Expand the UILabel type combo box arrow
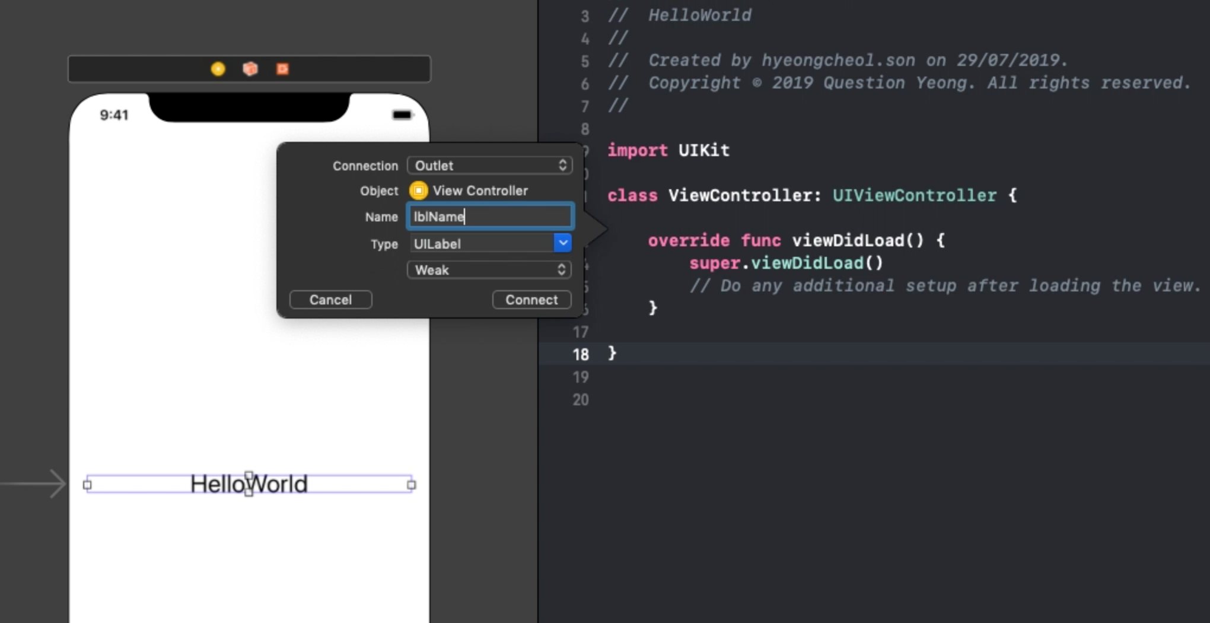Viewport: 1210px width, 623px height. click(562, 243)
